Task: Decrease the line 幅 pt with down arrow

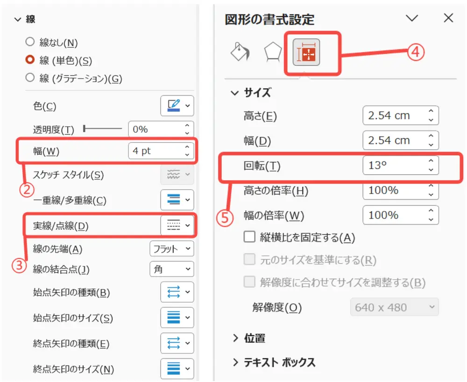Action: tap(187, 155)
